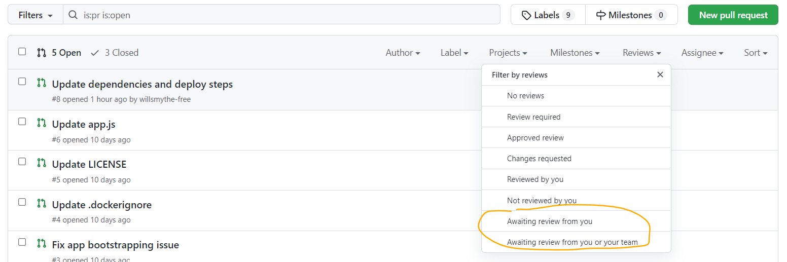
Task: Click the '#4 opened 10 days ago' text
Action: coord(91,220)
